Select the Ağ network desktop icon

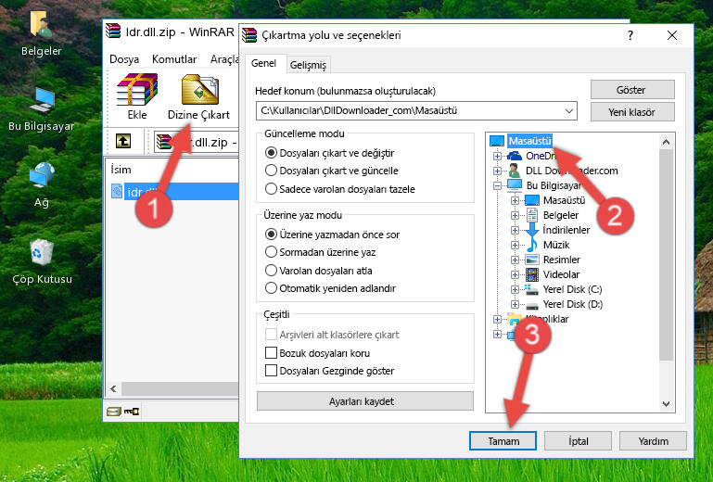click(x=42, y=184)
